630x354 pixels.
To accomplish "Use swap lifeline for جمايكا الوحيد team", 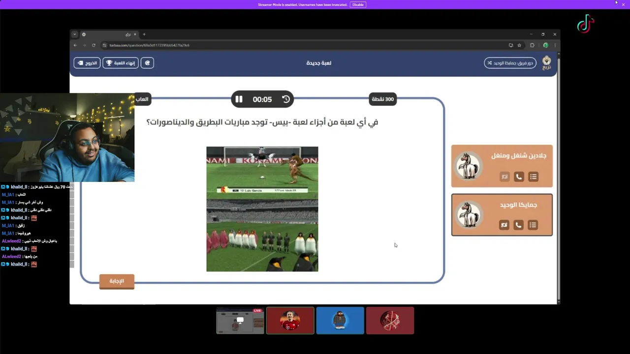I will 504,225.
